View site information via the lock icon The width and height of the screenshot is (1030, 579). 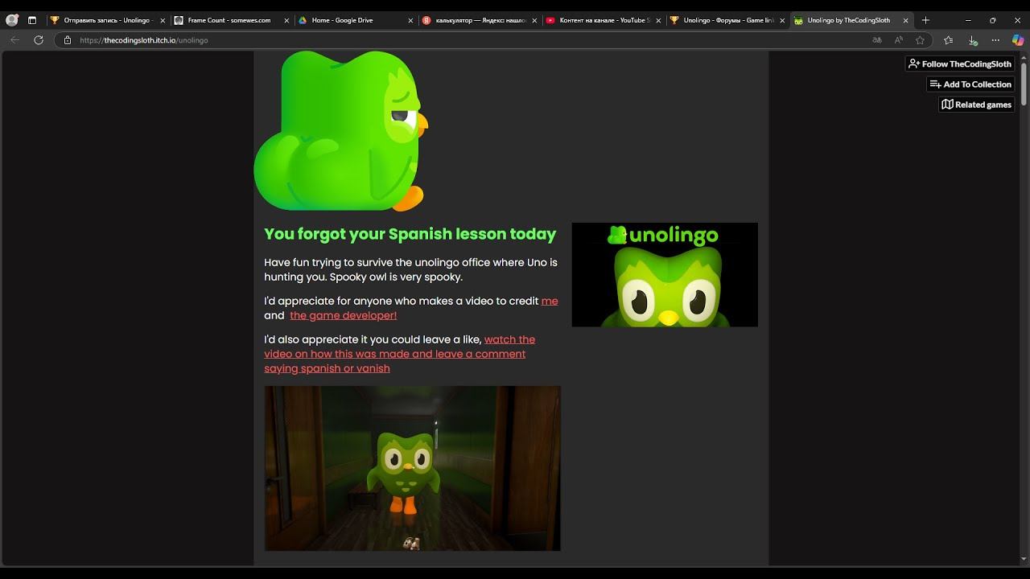(x=68, y=40)
